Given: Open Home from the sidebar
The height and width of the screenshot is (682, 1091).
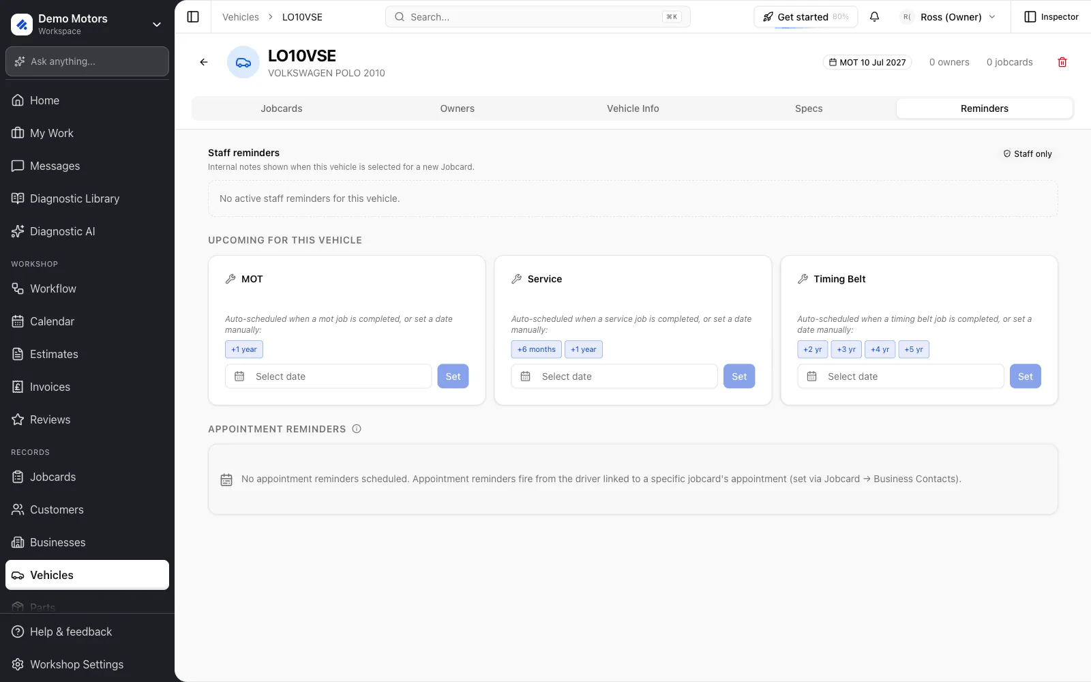Looking at the screenshot, I should [87, 100].
